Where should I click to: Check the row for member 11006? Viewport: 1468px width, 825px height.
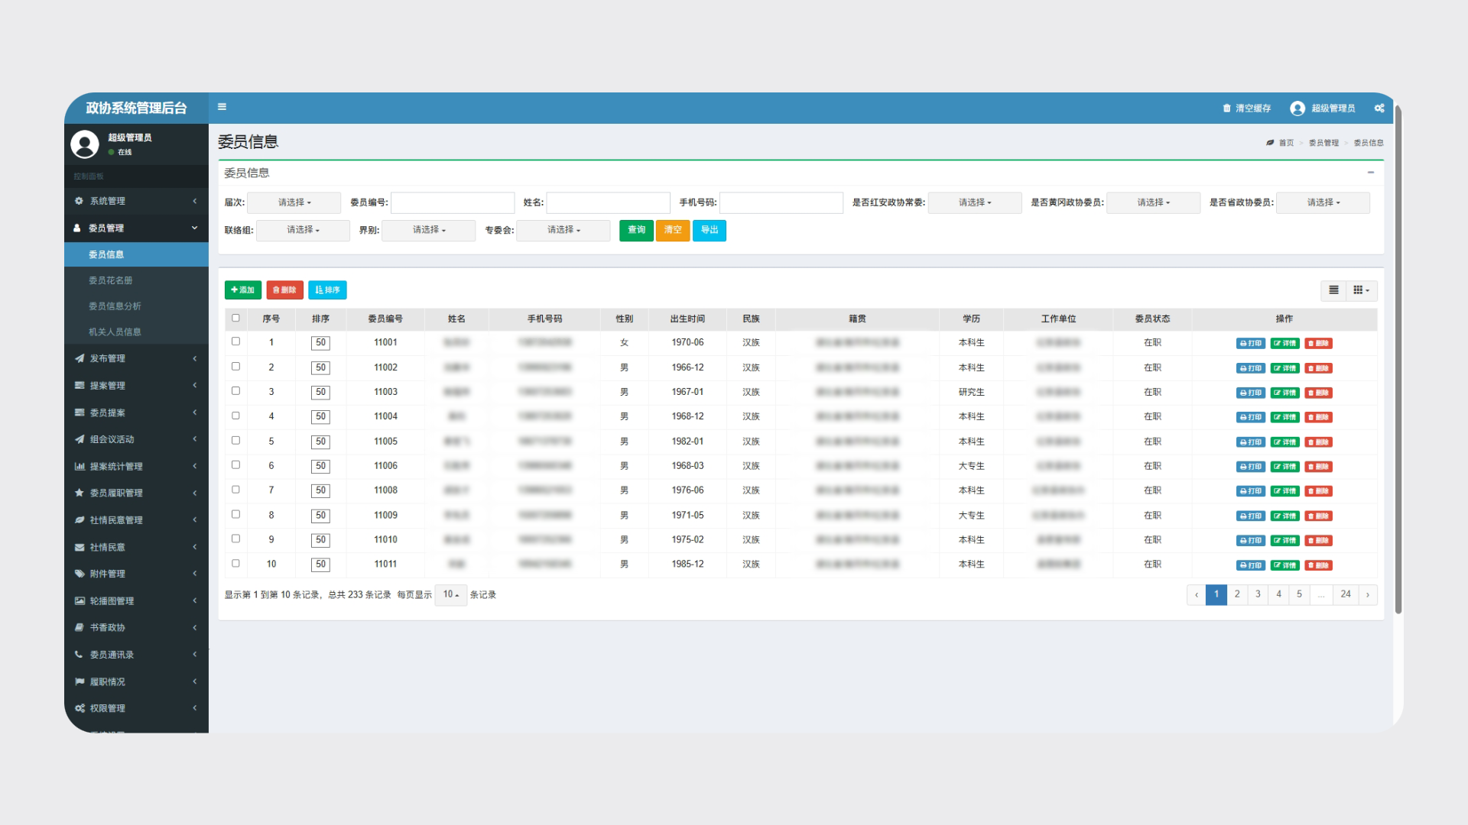pyautogui.click(x=235, y=464)
